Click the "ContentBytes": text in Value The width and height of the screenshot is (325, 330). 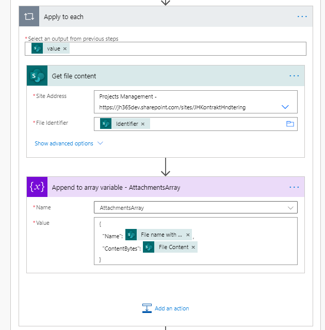point(121,249)
